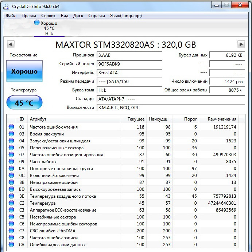Click the status orb next to Часы работы
This screenshot has height=252, width=252.
(x=11, y=162)
